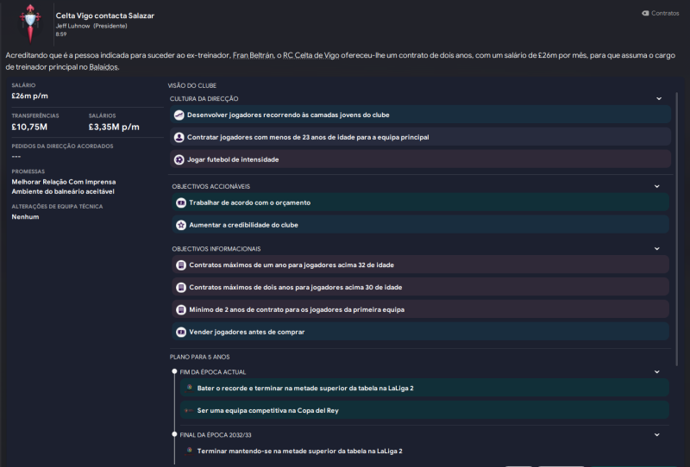690x467 pixels.
Task: Click competition icon beside Bater o recorde
Action: point(189,388)
